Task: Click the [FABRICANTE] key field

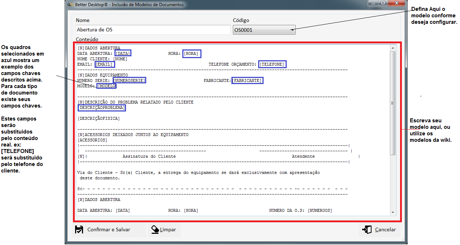Action: 247,80
